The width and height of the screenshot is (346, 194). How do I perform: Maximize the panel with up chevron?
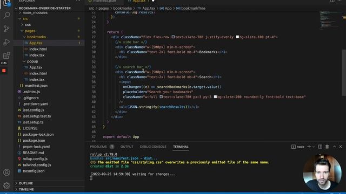335,147
